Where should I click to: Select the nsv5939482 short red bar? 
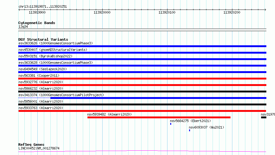159,117
